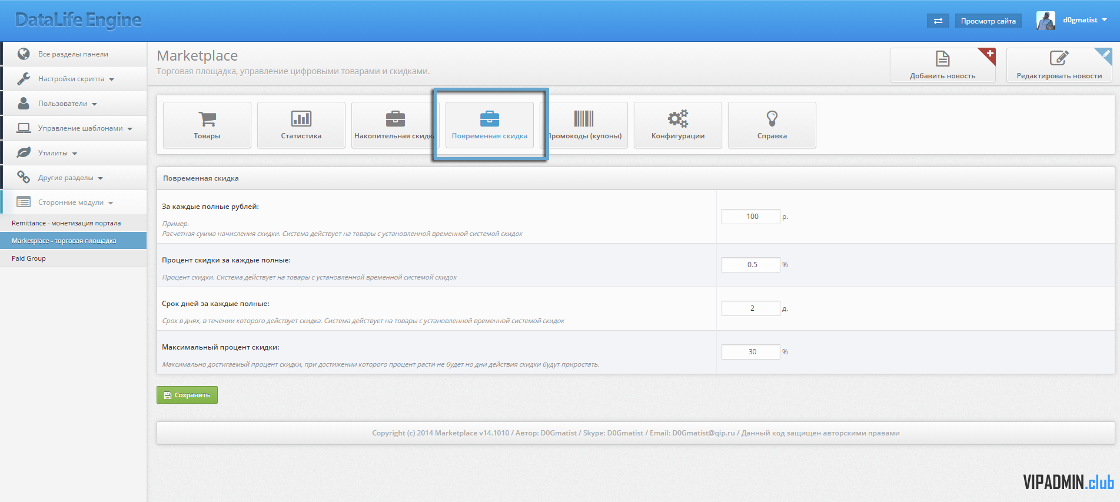Click the Максимальный процент скидки field

[x=751, y=352]
